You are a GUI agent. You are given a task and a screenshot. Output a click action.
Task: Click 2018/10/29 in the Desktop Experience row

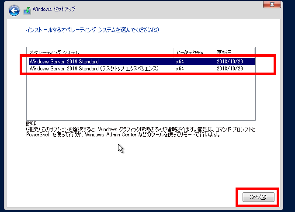coord(230,69)
